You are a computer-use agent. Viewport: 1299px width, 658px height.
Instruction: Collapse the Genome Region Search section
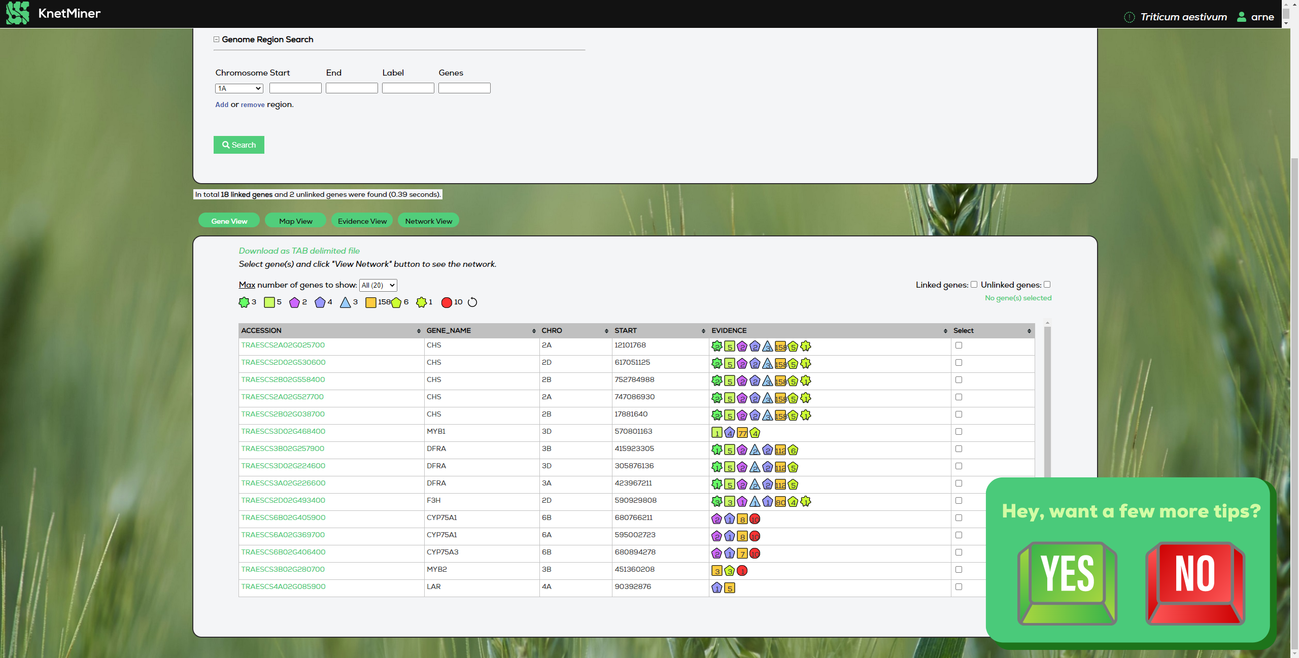coord(216,39)
